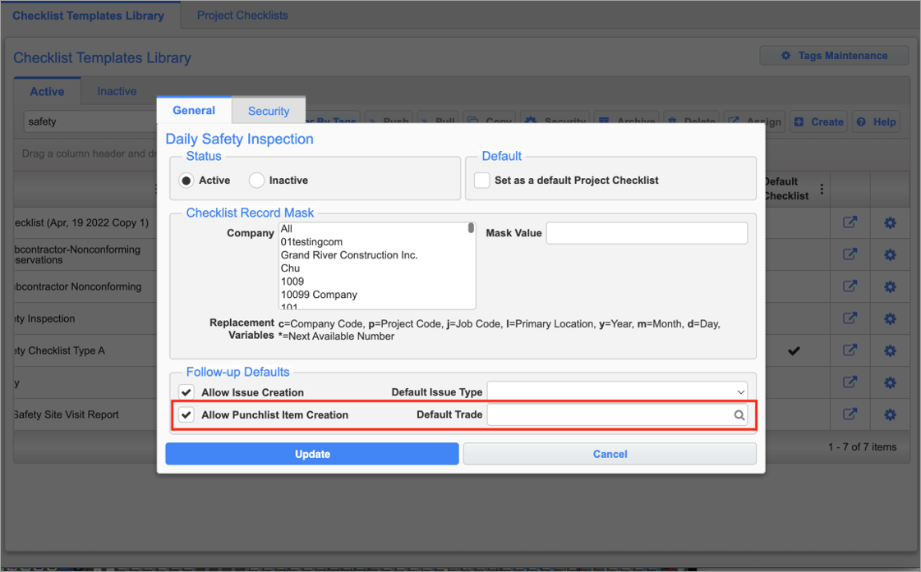This screenshot has height=572, width=921.
Task: Select '1009' in Company list
Action: [x=292, y=281]
